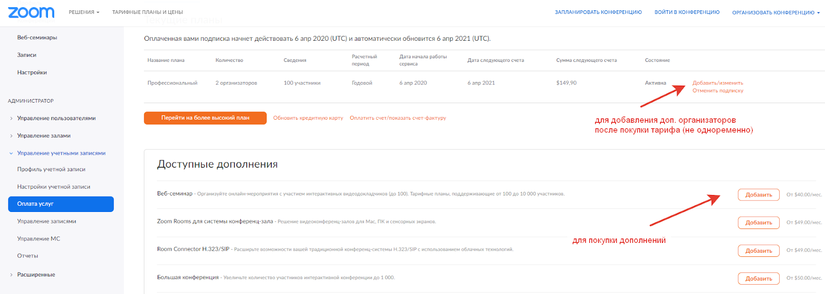Click the Сведения column header

point(295,60)
